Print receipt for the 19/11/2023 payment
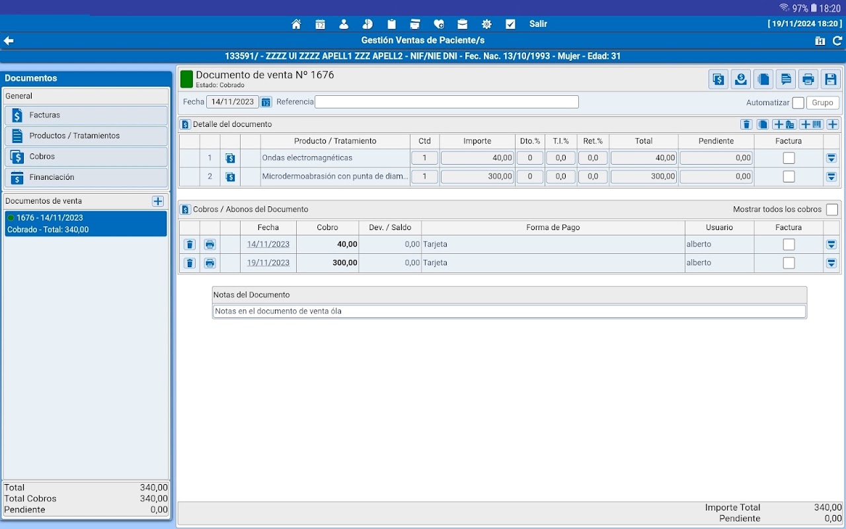The height and width of the screenshot is (529, 846). tap(210, 263)
